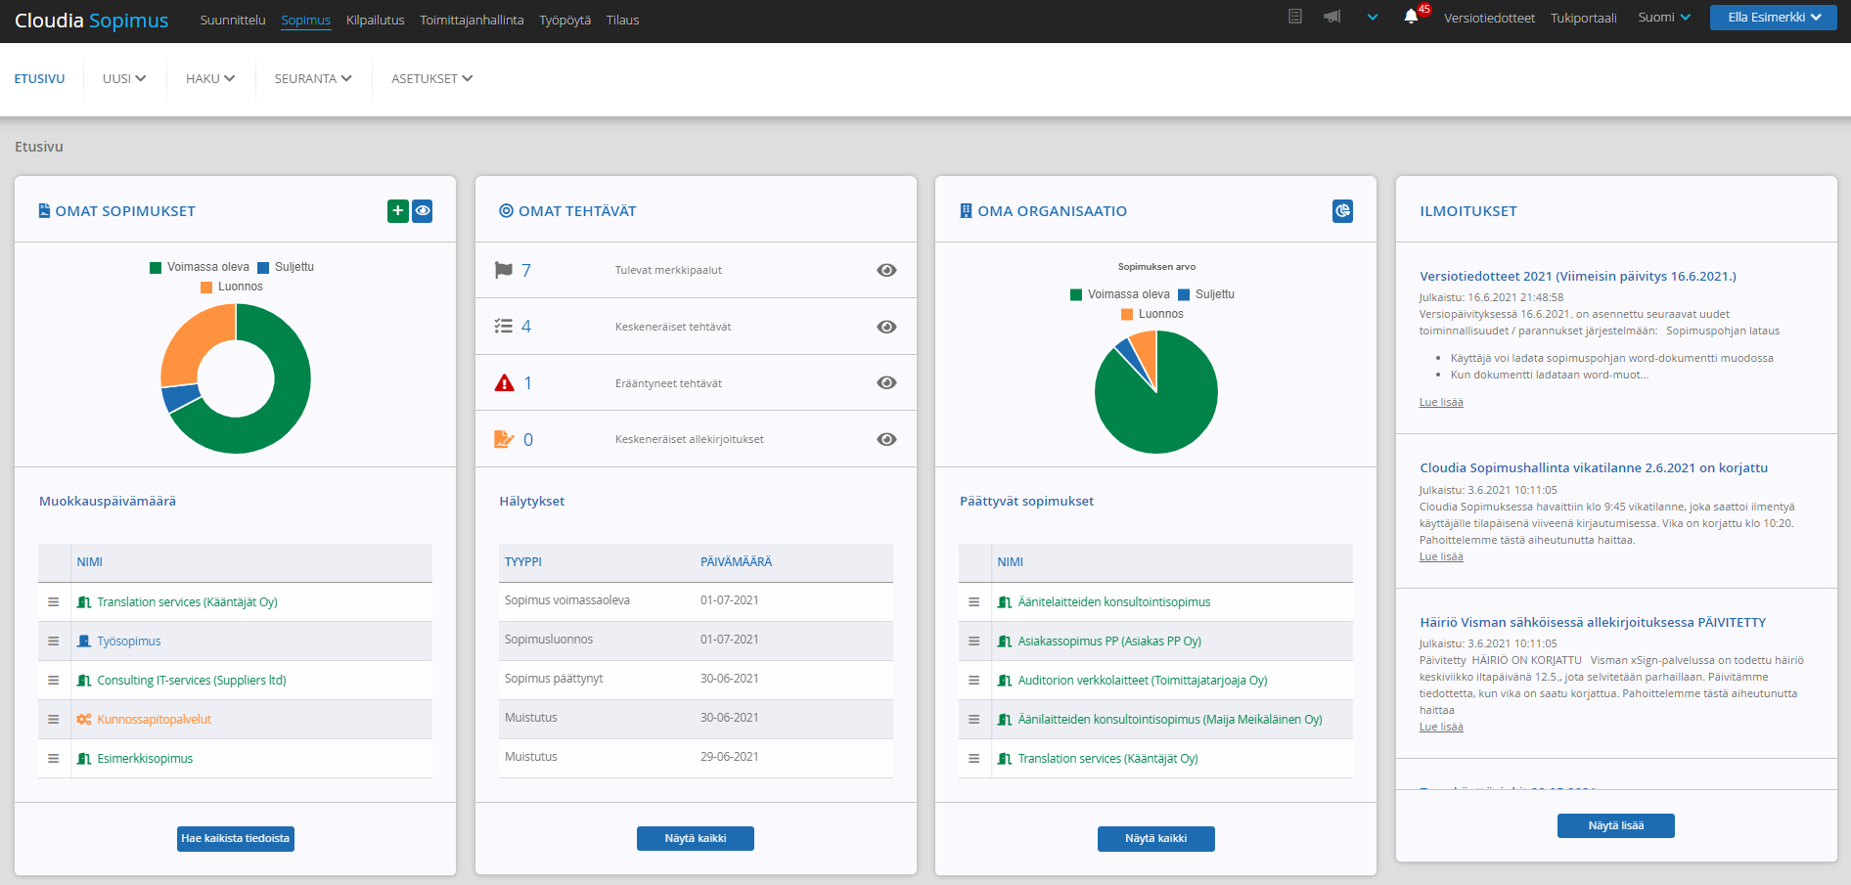View Keskeneräiset allekirjoitukset via the eye icon
This screenshot has width=1851, height=885.
[x=886, y=439]
